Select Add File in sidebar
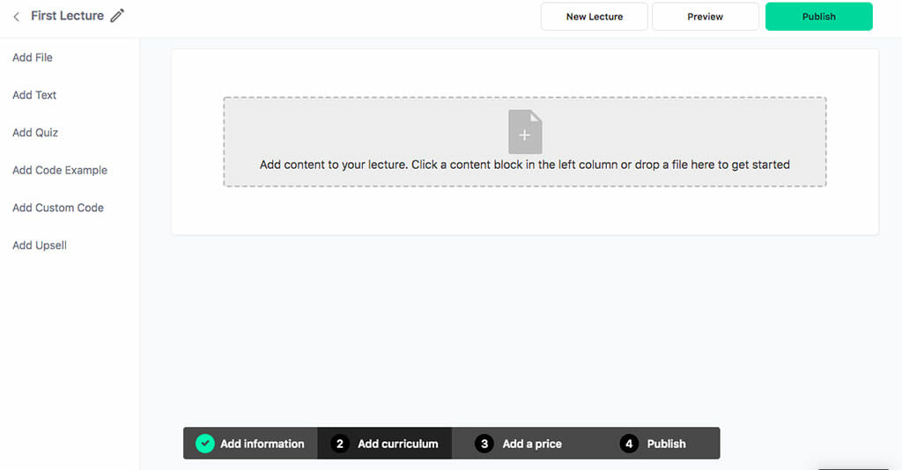This screenshot has height=470, width=902. [x=33, y=57]
